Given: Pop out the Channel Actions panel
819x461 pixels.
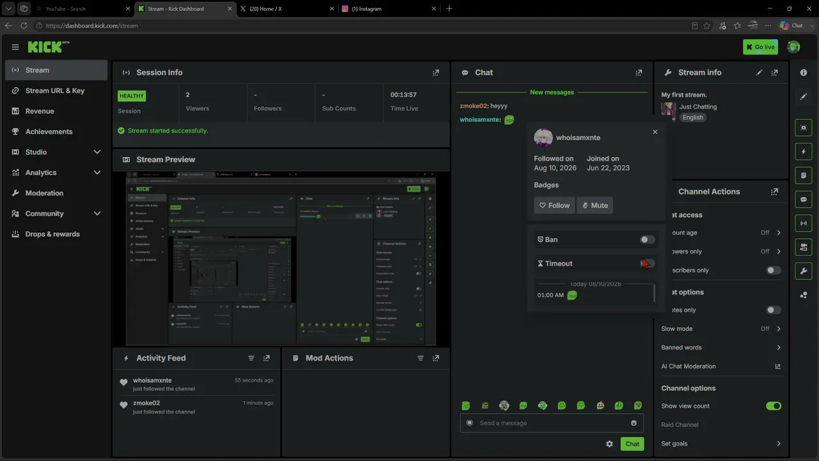Looking at the screenshot, I should (x=775, y=192).
